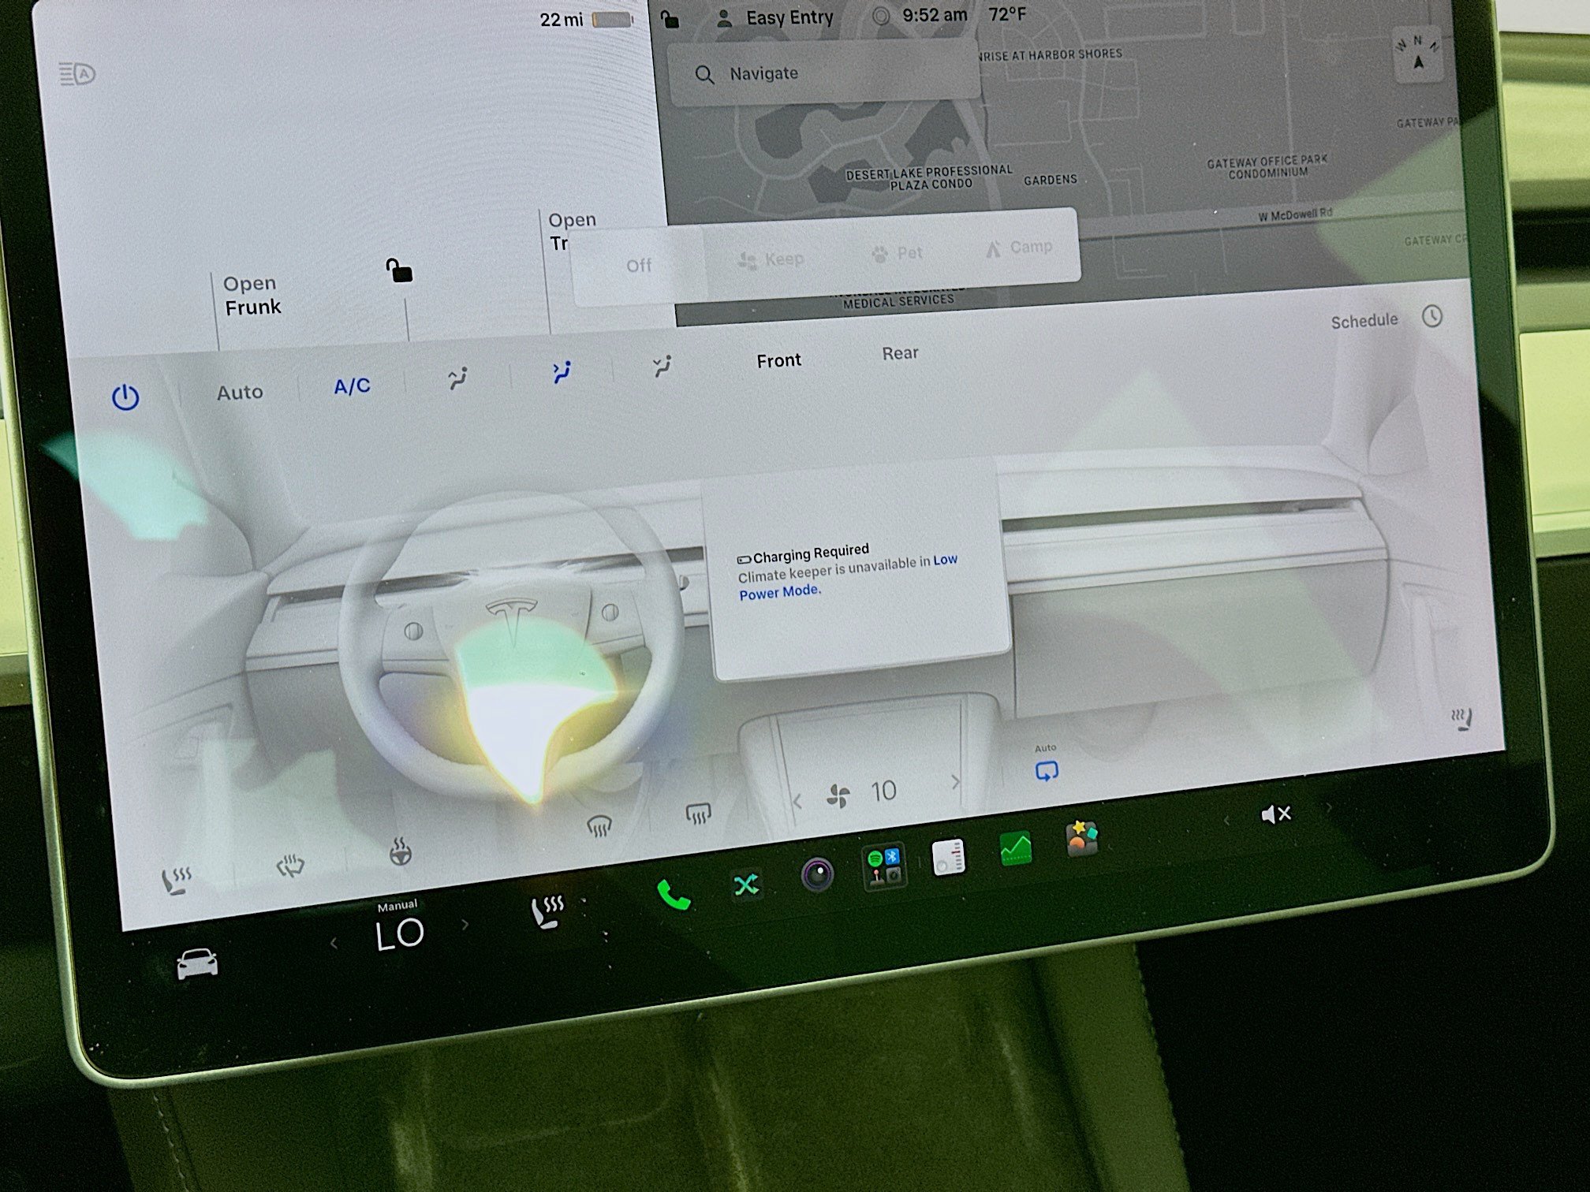The image size is (1590, 1192).
Task: Toggle the third airflow vent icon
Action: click(662, 366)
